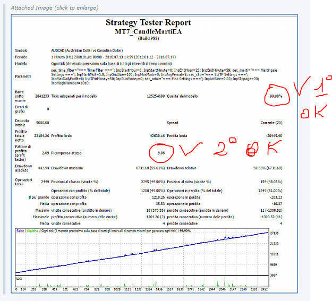Click the 'Periodo' label
The width and height of the screenshot is (332, 301).
21,57
